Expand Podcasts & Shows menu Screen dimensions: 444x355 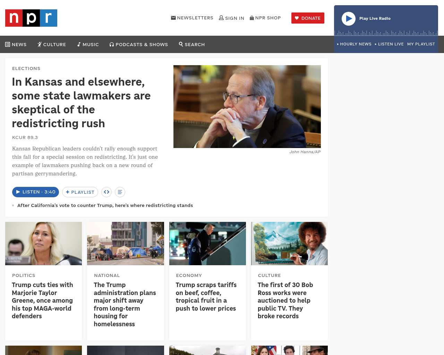139,44
